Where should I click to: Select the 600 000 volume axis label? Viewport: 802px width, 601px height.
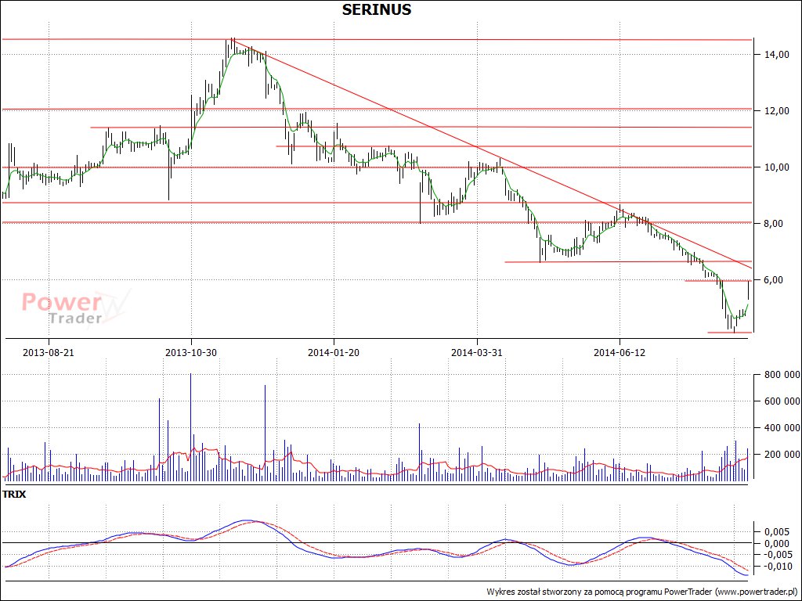tap(781, 401)
